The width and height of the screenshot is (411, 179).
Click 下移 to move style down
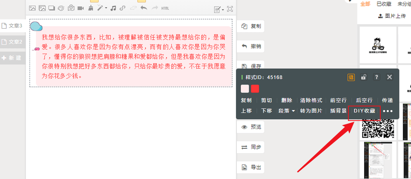pos(267,111)
